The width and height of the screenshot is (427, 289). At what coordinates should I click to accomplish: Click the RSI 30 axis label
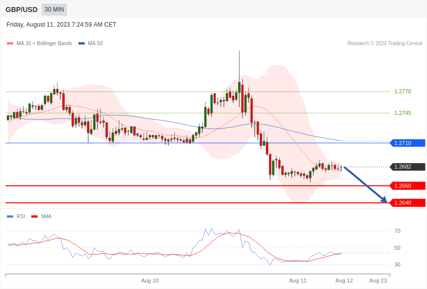[x=397, y=264]
